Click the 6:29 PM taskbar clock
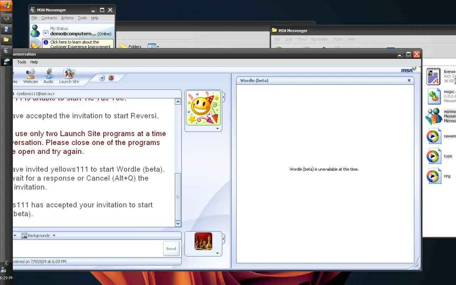456x285 pixels. pyautogui.click(x=6, y=278)
